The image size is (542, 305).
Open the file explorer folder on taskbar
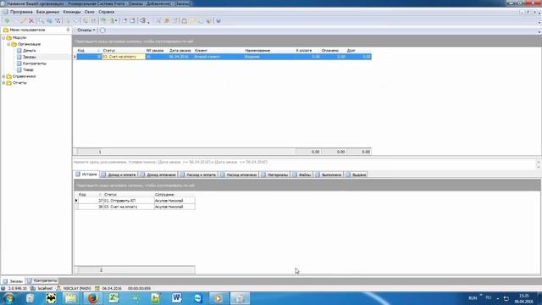click(71, 298)
